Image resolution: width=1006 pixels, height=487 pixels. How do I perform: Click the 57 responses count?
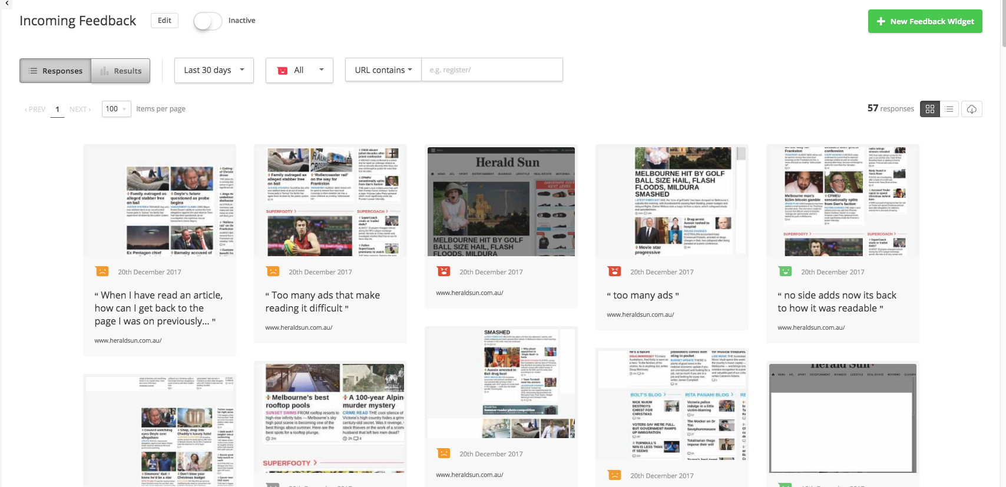(891, 108)
